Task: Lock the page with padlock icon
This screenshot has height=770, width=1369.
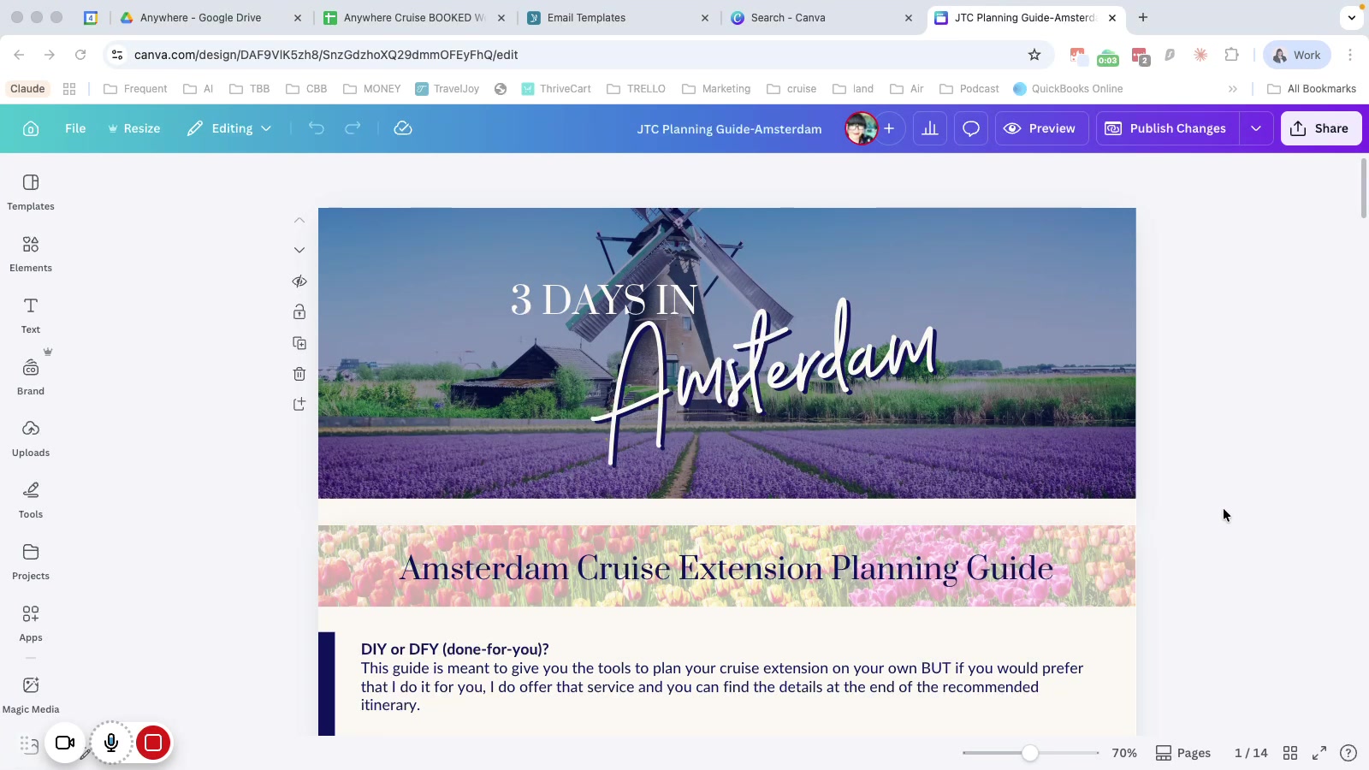Action: (299, 312)
